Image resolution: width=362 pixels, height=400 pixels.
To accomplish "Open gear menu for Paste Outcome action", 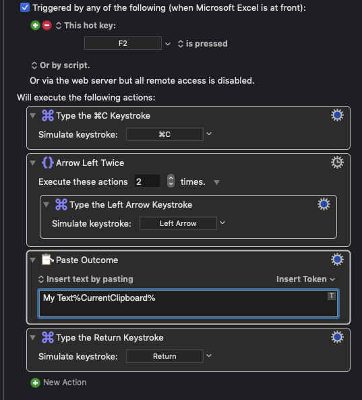I will click(337, 260).
